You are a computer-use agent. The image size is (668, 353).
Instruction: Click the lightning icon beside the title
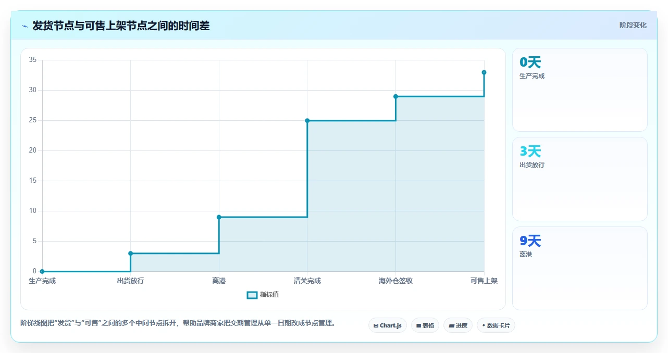(x=25, y=26)
